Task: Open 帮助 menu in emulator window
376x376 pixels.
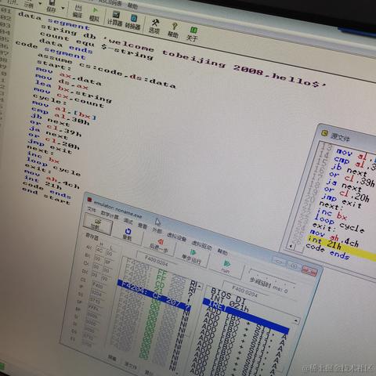Action: point(222,251)
